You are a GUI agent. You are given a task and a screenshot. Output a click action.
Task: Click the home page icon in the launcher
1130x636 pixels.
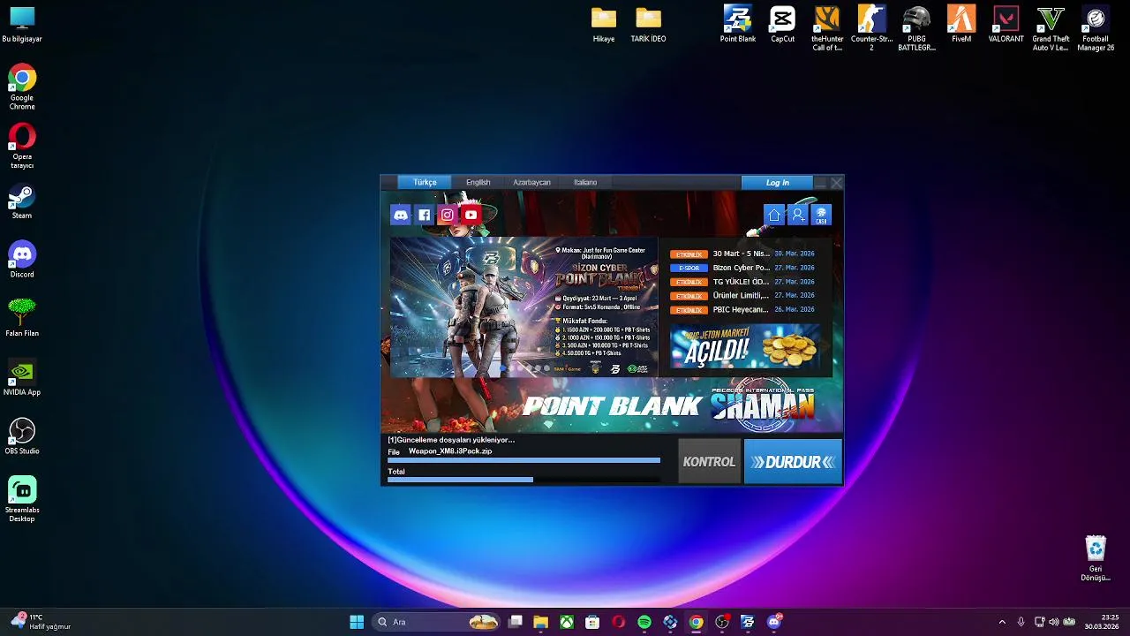pos(774,215)
